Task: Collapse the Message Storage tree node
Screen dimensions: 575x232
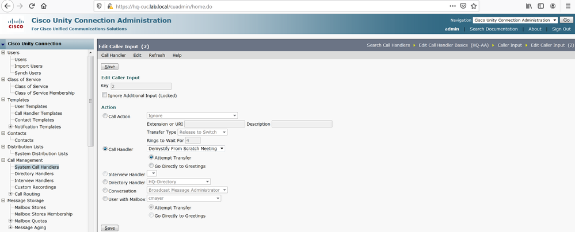Action: 3,200
